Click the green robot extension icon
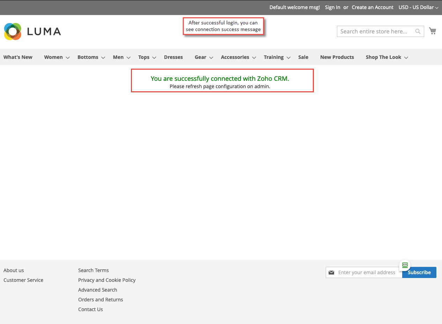This screenshot has height=324, width=442. pos(405,265)
